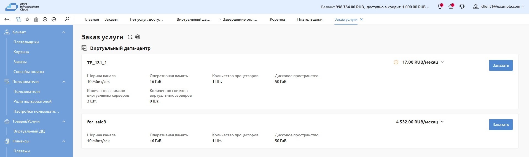
Task: Collapse the Товары/Услуги sidebar section
Action: [64, 121]
